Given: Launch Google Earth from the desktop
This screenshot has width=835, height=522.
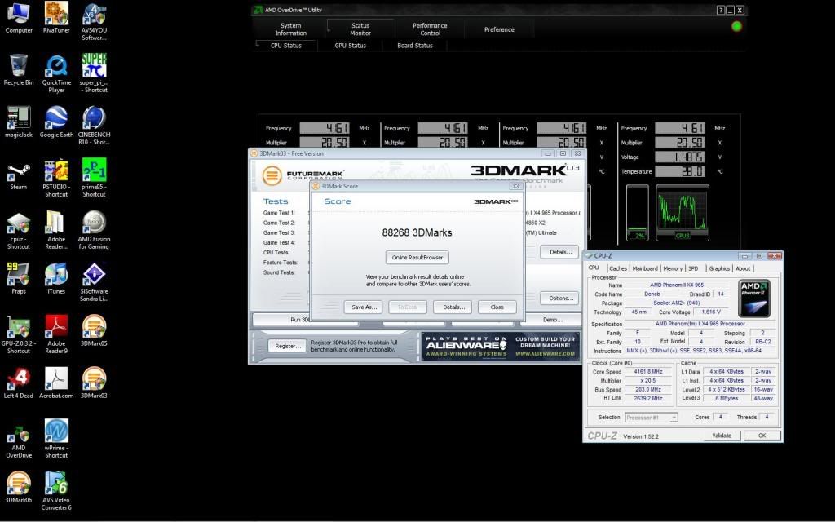Looking at the screenshot, I should 56,122.
